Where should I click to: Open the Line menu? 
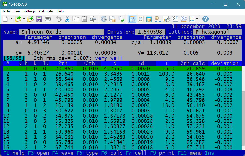[x=17, y=11]
